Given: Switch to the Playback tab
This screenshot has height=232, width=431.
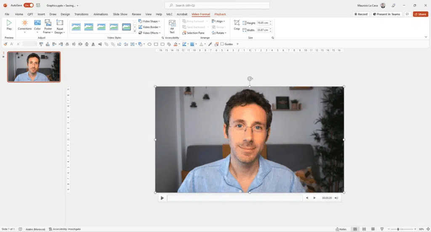Looking at the screenshot, I should tap(220, 14).
